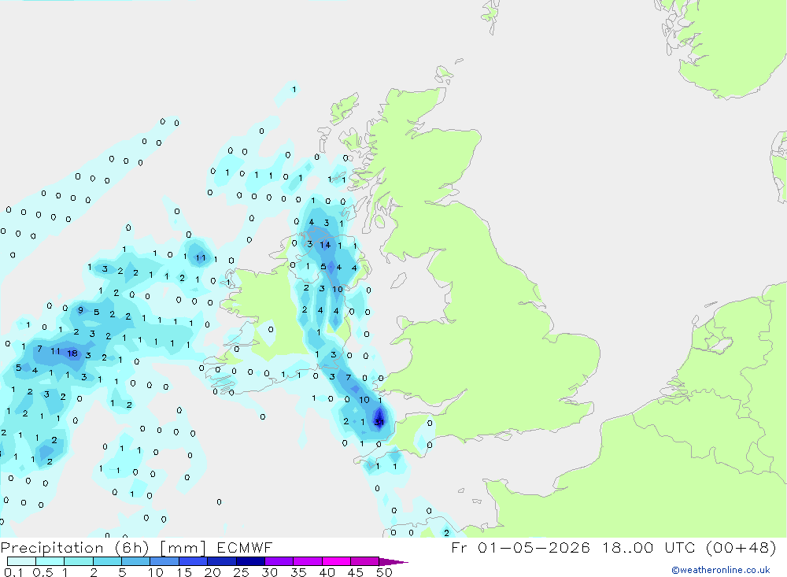Click the 45 to 50 mm legend swatch
This screenshot has width=787, height=577.
click(x=365, y=561)
